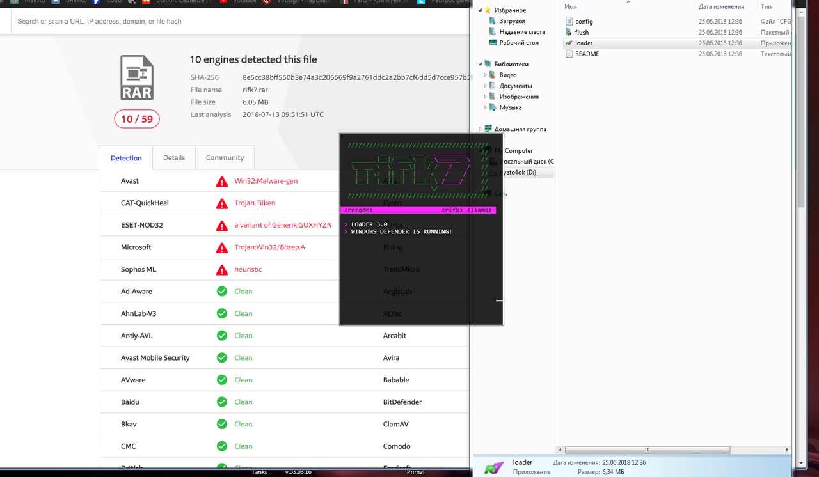Click the Документы library icon
Screen dimensions: 819x477
pyautogui.click(x=493, y=86)
